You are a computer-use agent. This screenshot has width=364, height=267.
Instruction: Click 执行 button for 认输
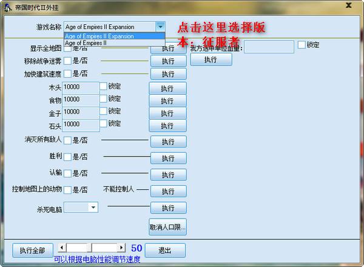[x=168, y=175]
